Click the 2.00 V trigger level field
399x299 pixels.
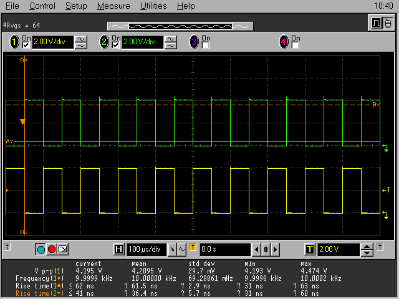tap(339, 250)
